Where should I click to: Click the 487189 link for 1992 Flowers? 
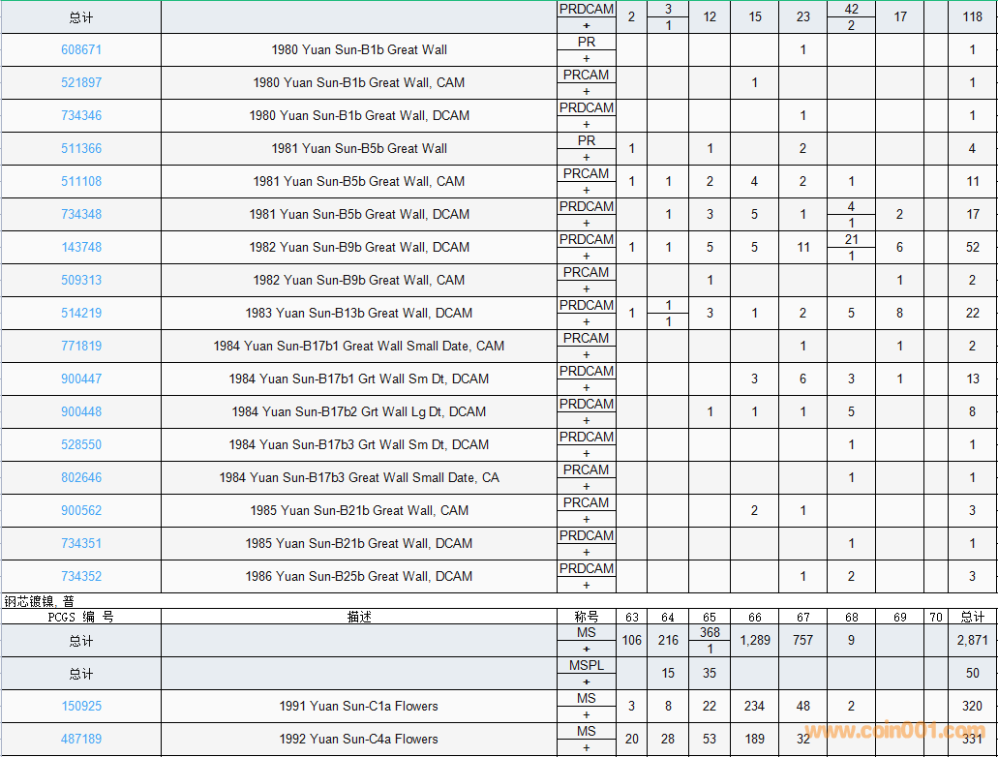click(81, 739)
